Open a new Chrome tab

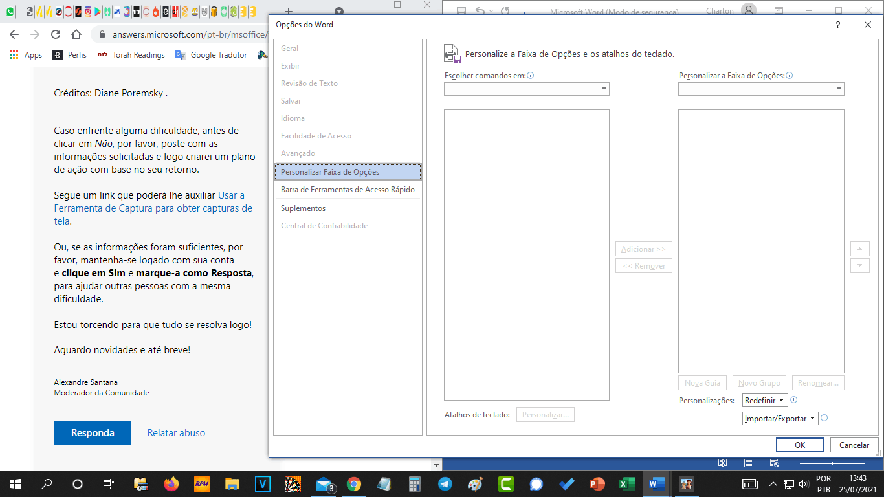[289, 12]
